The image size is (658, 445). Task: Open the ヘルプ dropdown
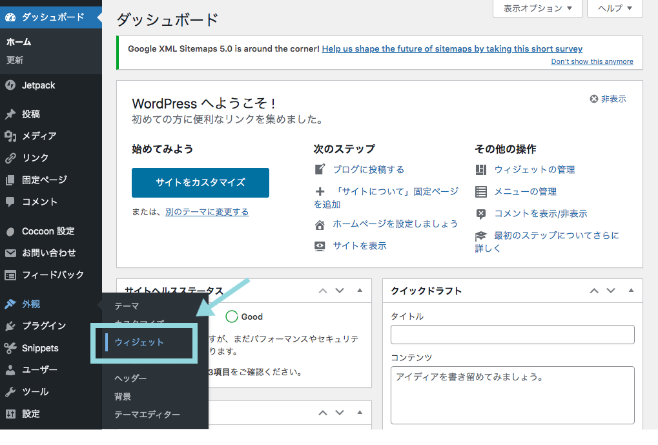pos(615,8)
